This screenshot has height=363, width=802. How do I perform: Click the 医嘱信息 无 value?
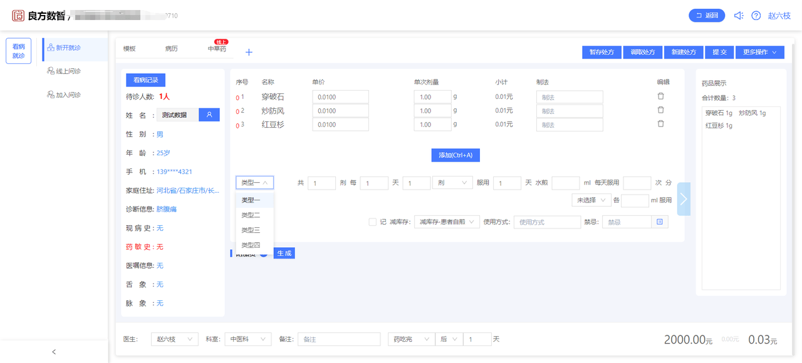160,265
